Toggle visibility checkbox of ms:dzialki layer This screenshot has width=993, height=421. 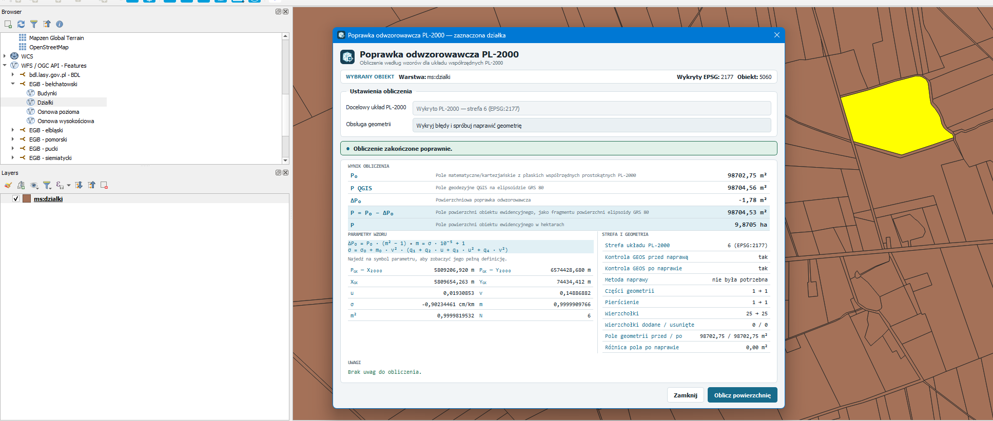point(16,199)
